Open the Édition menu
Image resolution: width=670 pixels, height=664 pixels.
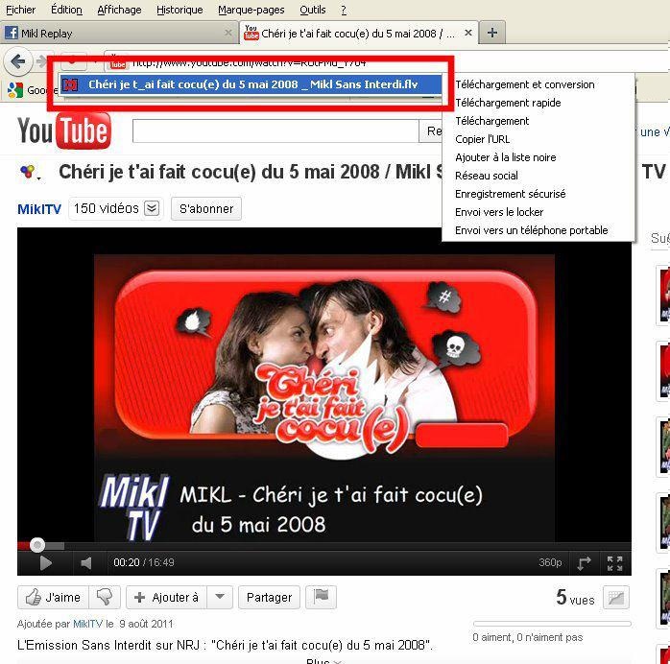click(x=66, y=10)
